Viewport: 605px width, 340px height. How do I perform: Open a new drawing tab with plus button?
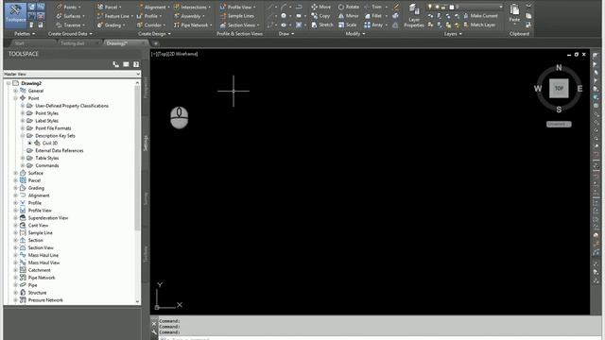(155, 43)
